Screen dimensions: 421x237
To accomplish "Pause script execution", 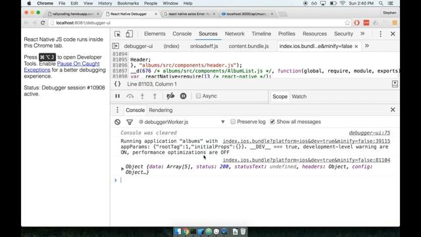I will pos(117,96).
